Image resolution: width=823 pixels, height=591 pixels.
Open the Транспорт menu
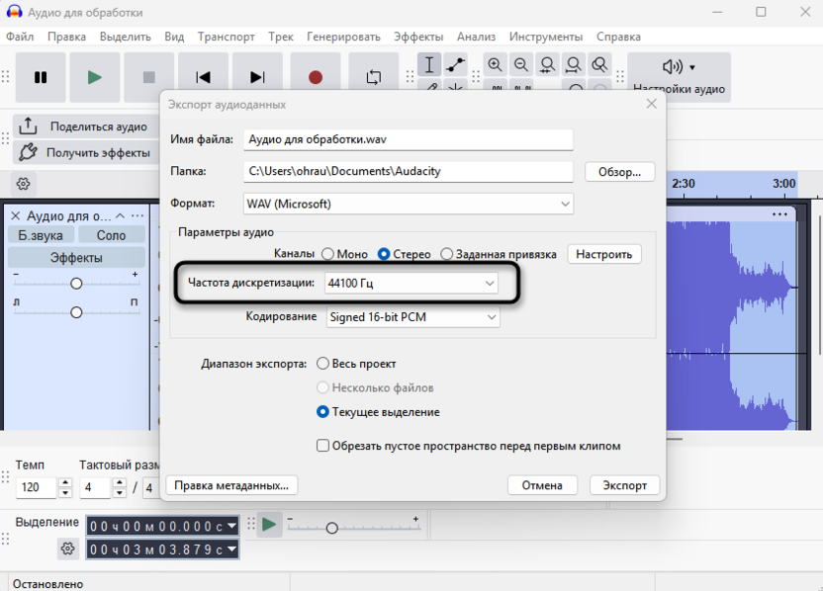click(x=226, y=37)
